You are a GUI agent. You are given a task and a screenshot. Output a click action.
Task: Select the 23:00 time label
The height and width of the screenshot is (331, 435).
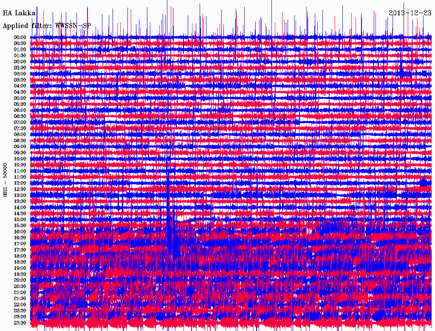click(x=20, y=317)
